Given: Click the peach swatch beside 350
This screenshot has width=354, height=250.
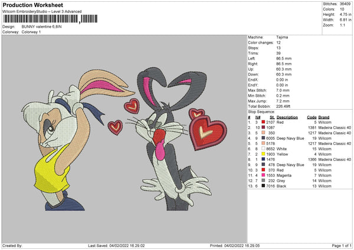Looking at the screenshot, I should pos(263,133).
